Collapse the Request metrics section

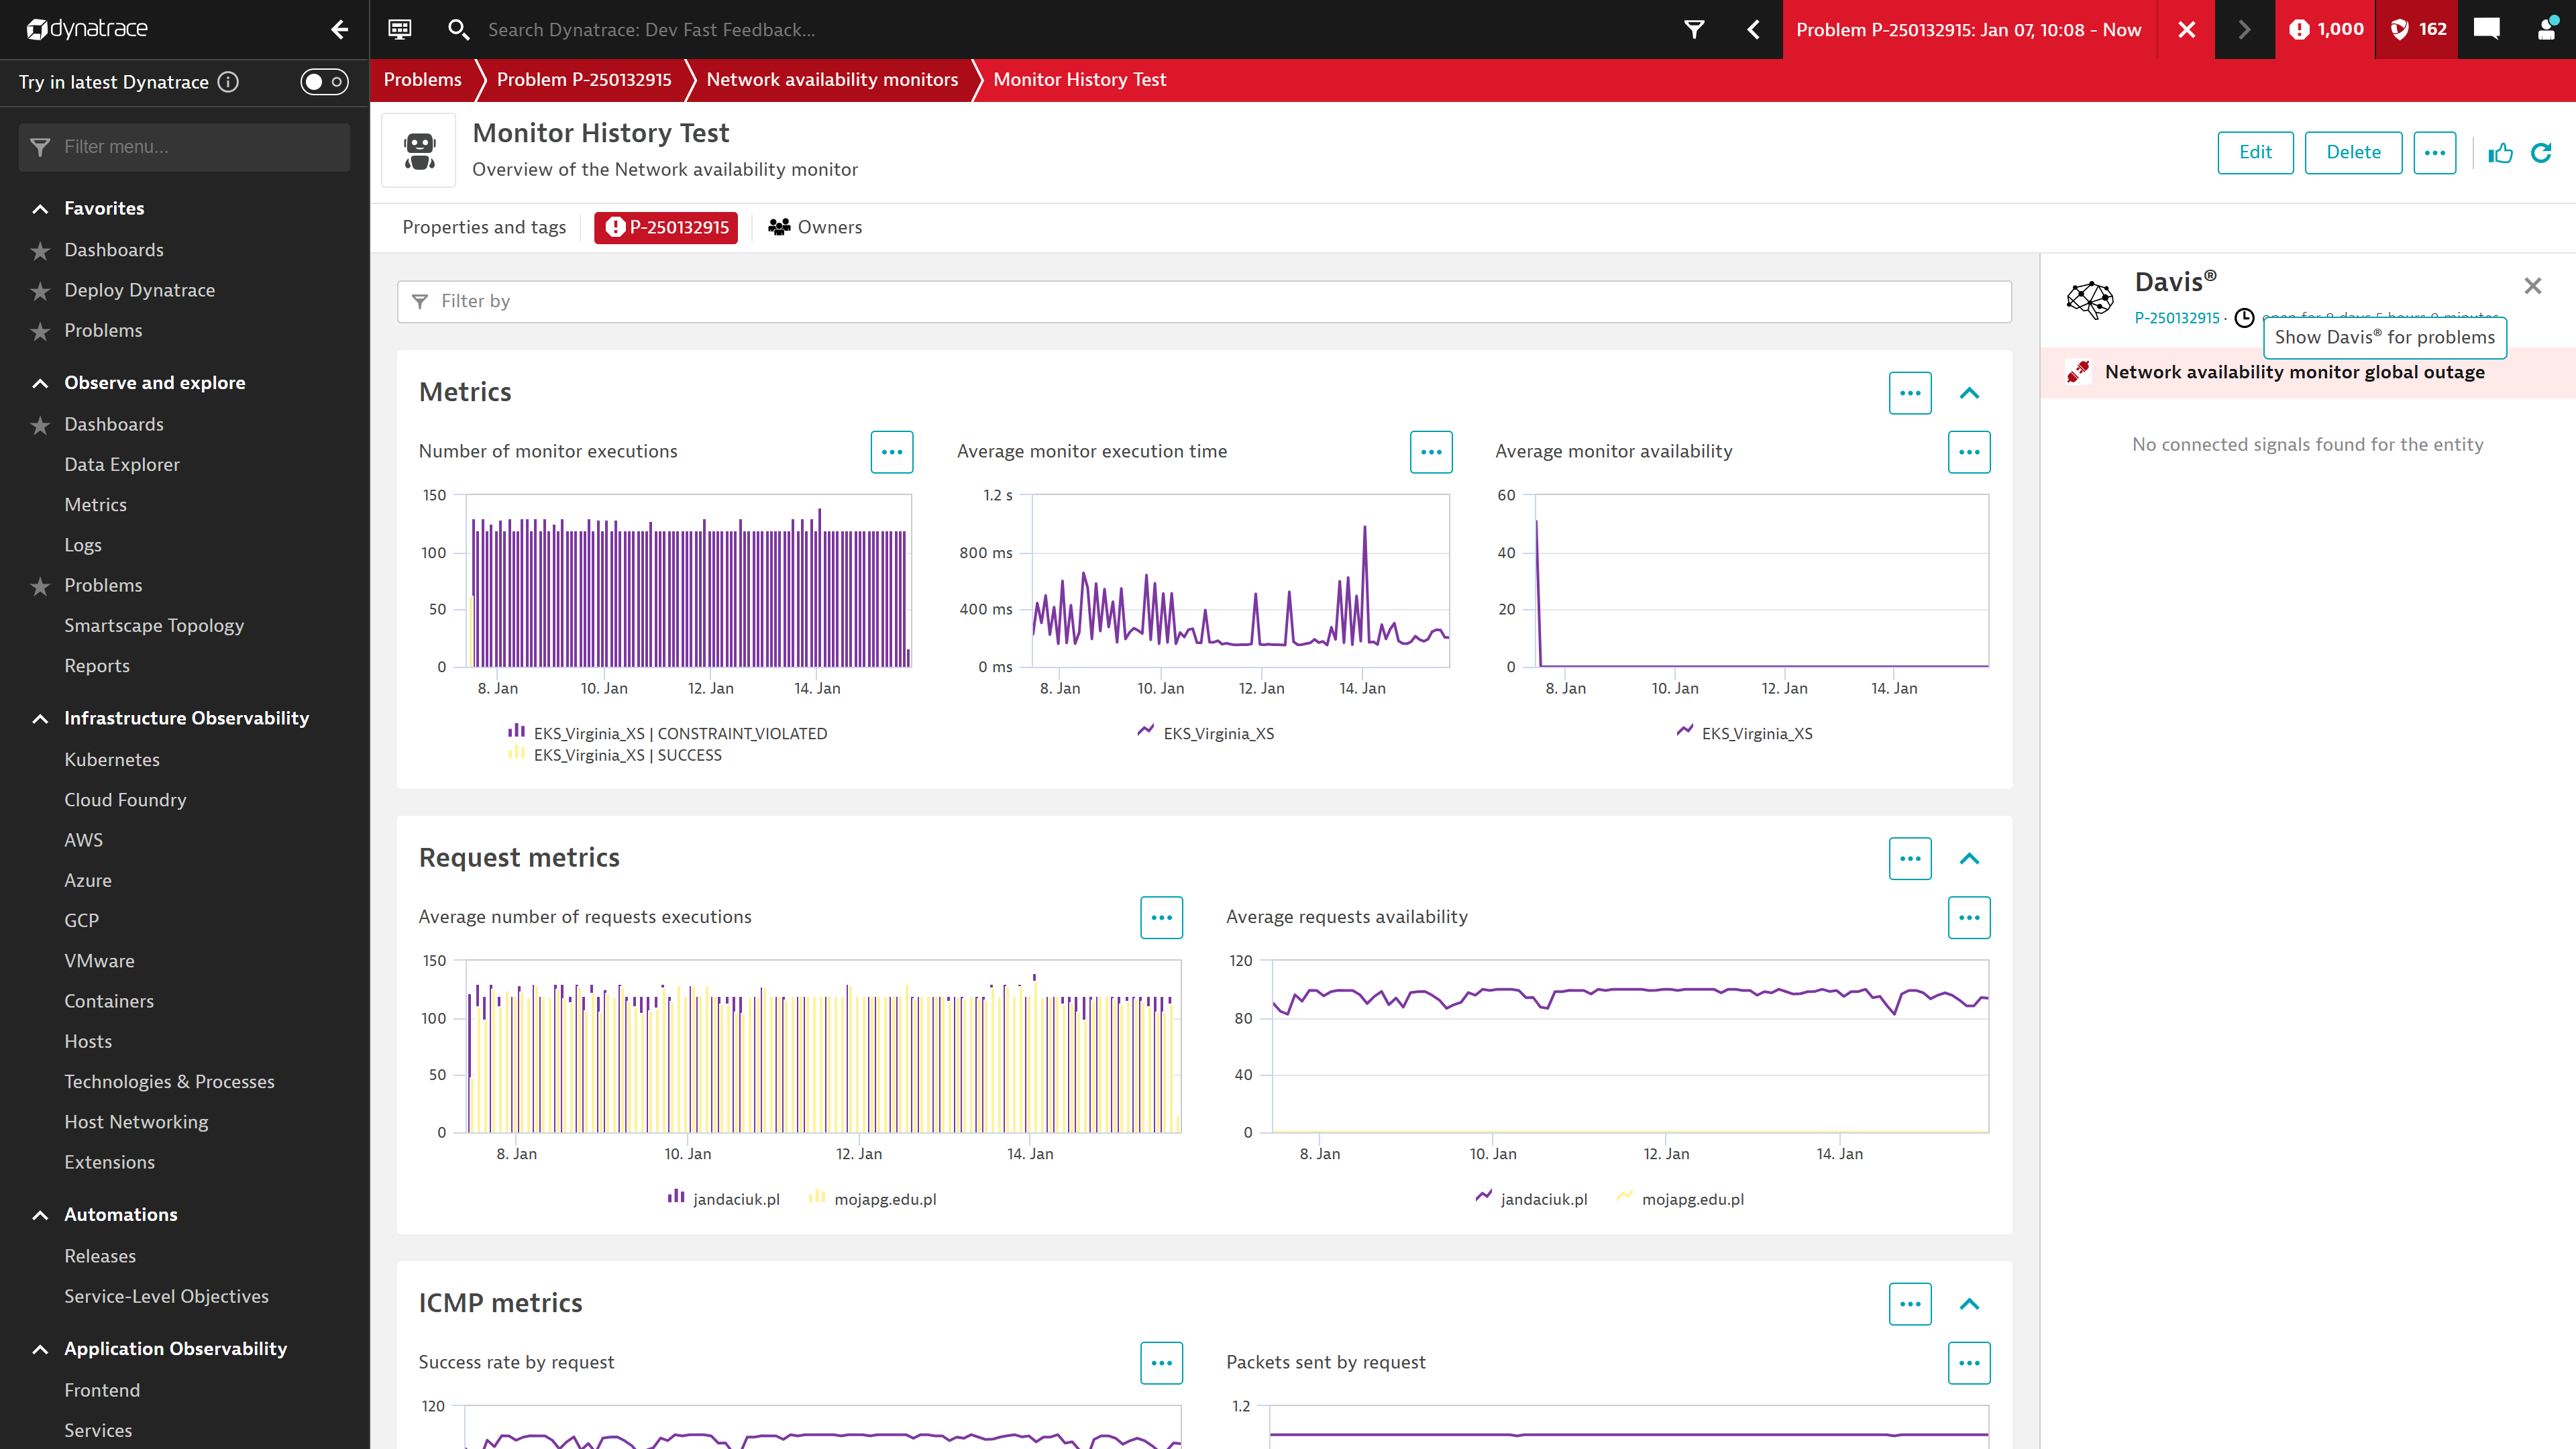(x=1969, y=858)
